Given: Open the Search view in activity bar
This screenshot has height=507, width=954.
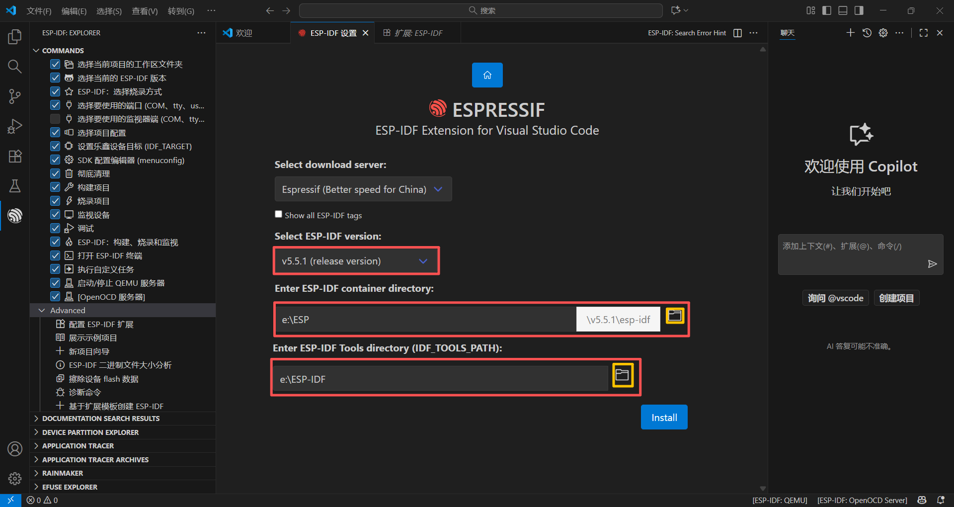Looking at the screenshot, I should pos(15,67).
